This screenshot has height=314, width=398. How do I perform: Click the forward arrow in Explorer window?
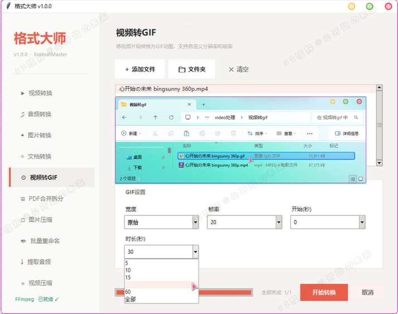[x=140, y=117]
